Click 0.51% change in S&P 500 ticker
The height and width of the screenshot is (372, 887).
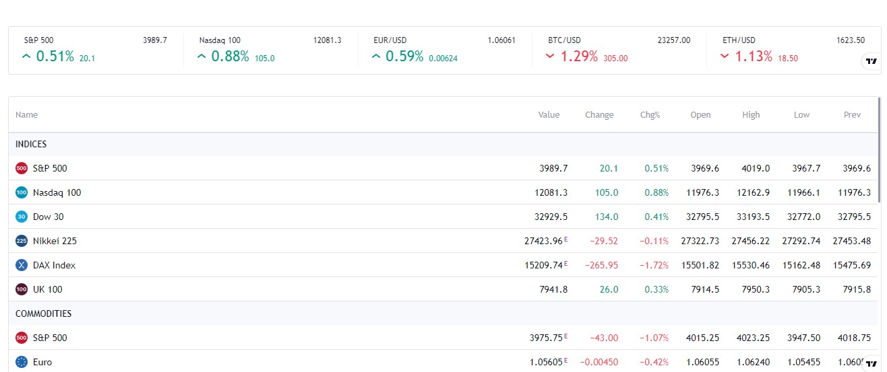(55, 57)
